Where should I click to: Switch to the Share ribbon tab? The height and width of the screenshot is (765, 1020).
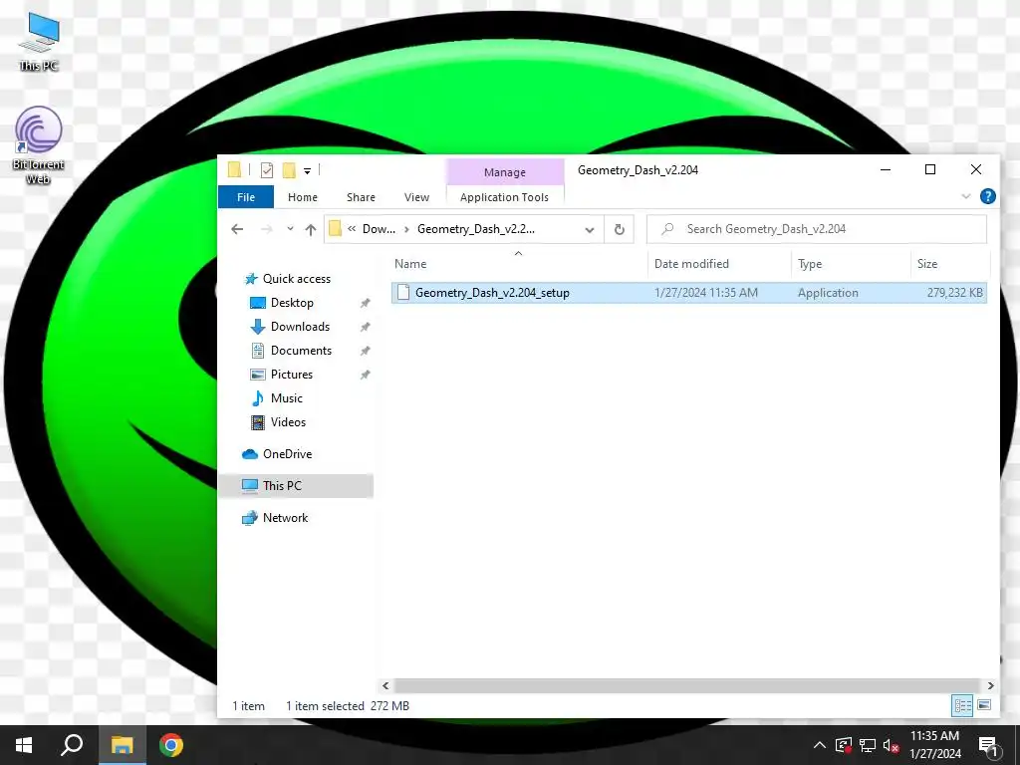(x=361, y=197)
